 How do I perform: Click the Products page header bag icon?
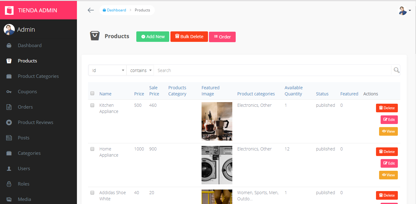point(95,36)
